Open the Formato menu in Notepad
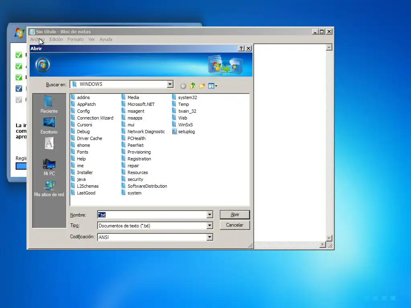Viewport: 411px width, 308px height. pos(75,39)
